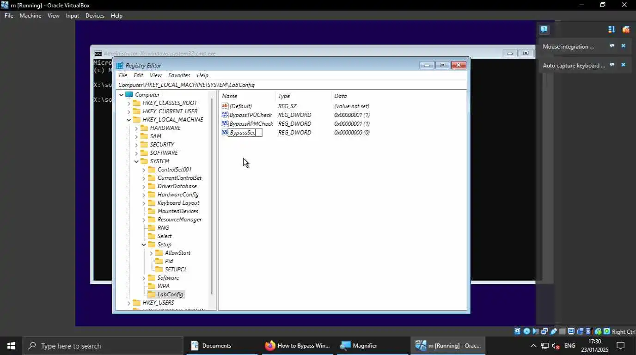636x355 pixels.
Task: Click the BypassTPUCheck DWORD value icon
Action: [x=225, y=115]
